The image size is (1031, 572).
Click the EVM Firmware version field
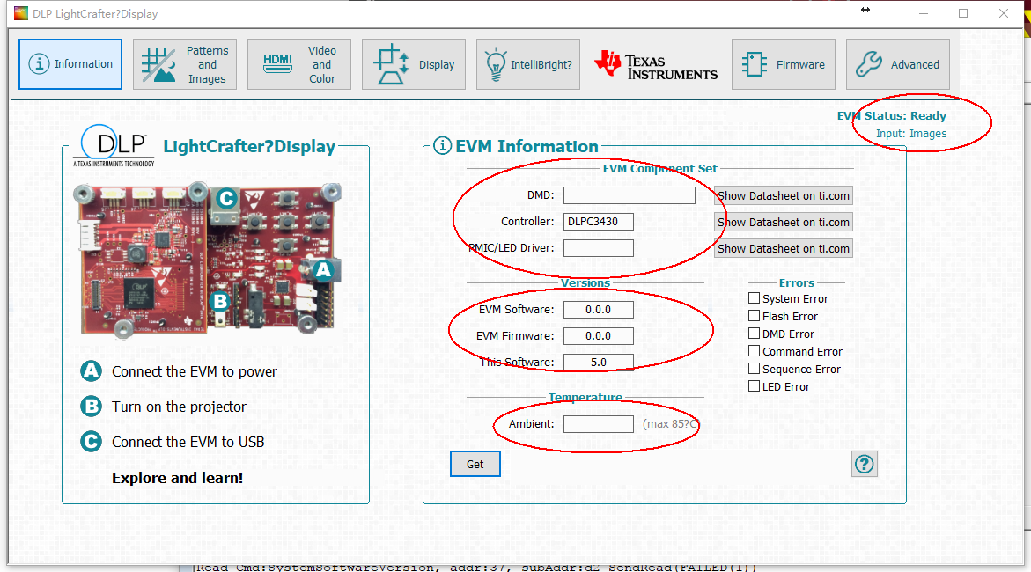tap(599, 336)
